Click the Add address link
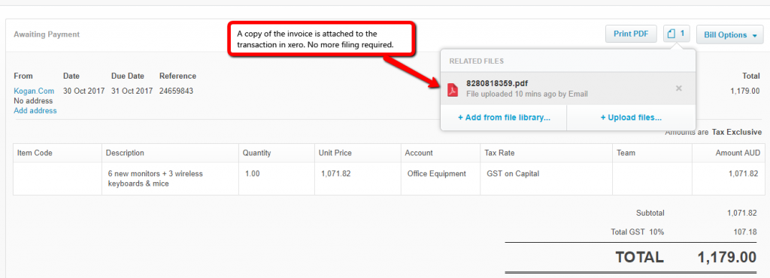This screenshot has height=278, width=770. point(35,111)
